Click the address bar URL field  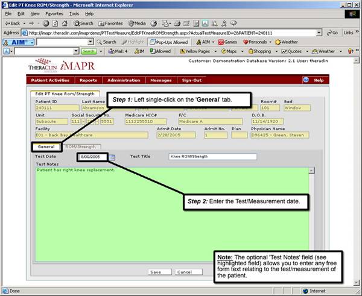(x=169, y=33)
